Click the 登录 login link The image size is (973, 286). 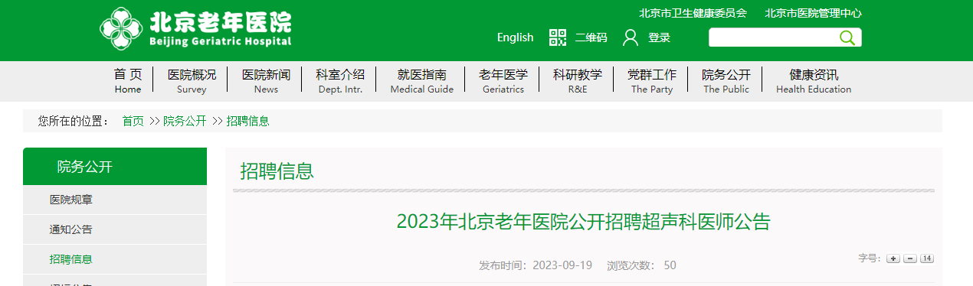tap(659, 37)
